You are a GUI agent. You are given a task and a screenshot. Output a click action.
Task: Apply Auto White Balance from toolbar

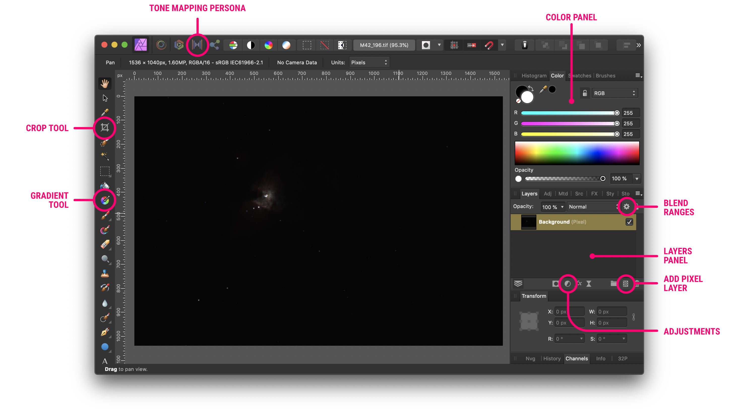coord(286,45)
